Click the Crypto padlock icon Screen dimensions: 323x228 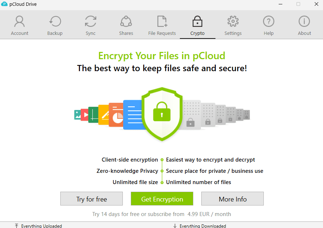(x=197, y=22)
